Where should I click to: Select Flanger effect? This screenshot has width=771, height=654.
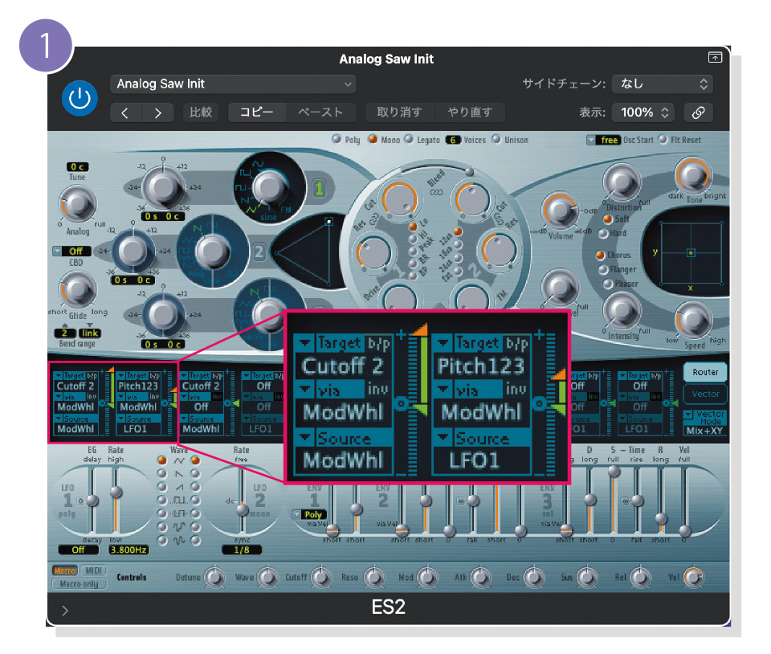(x=603, y=269)
